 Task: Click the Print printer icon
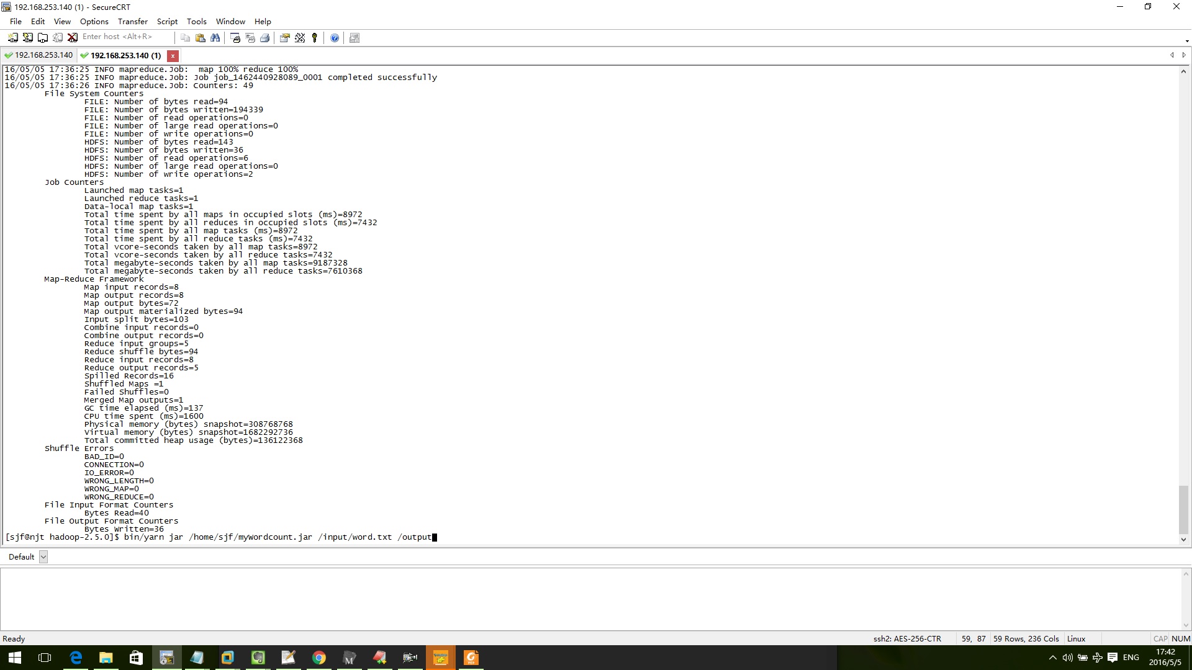265,38
